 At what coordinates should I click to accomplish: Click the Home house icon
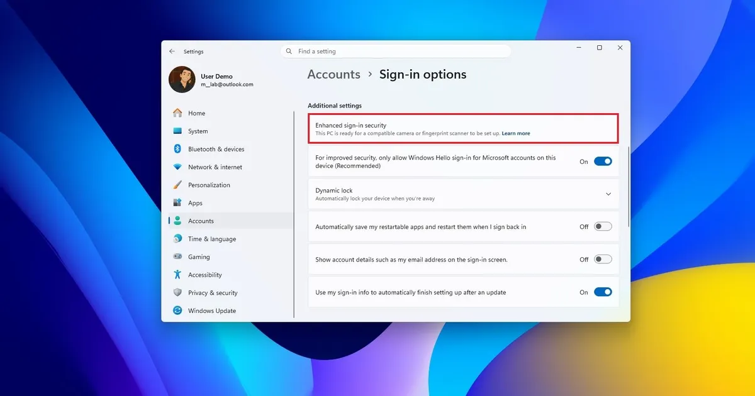(177, 113)
